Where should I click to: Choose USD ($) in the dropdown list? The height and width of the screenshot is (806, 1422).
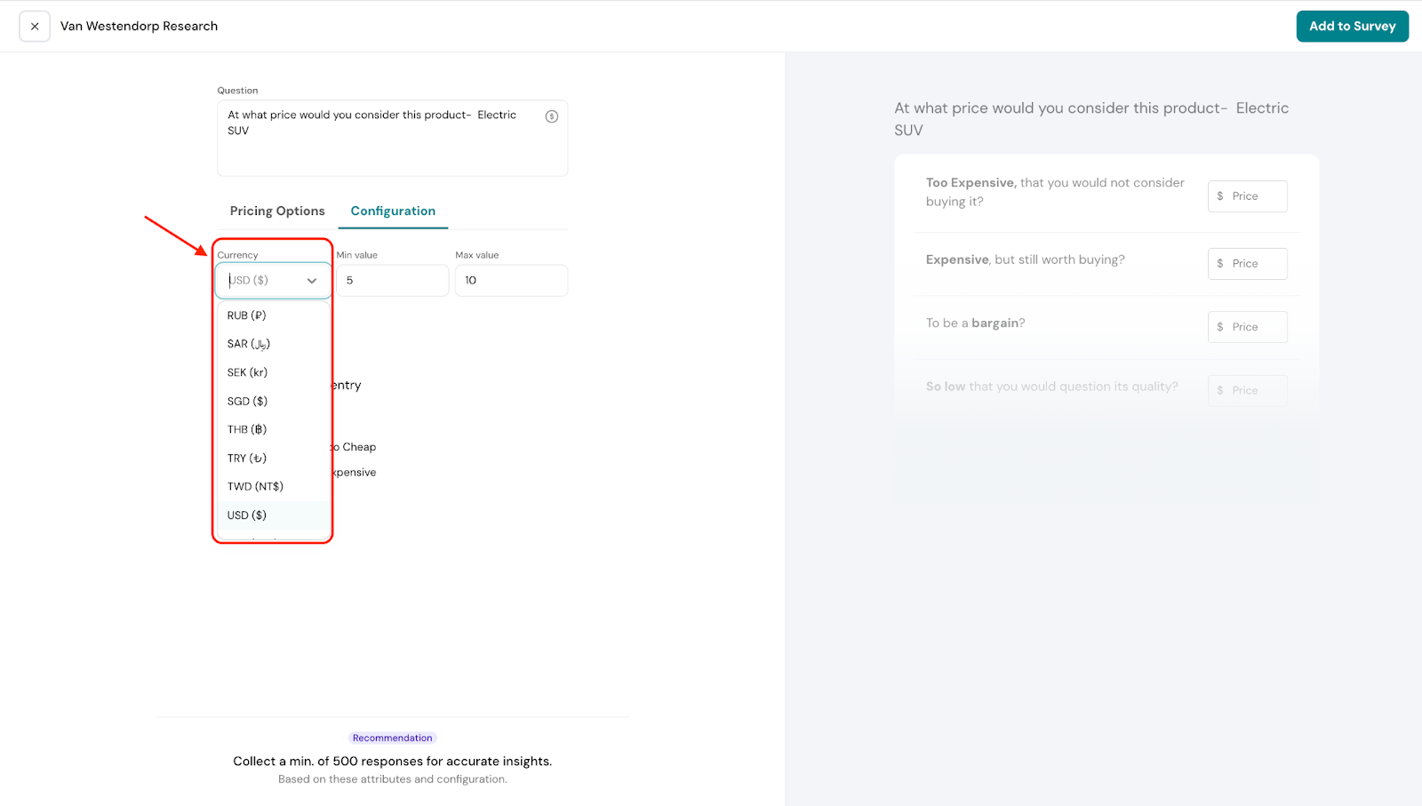[247, 515]
